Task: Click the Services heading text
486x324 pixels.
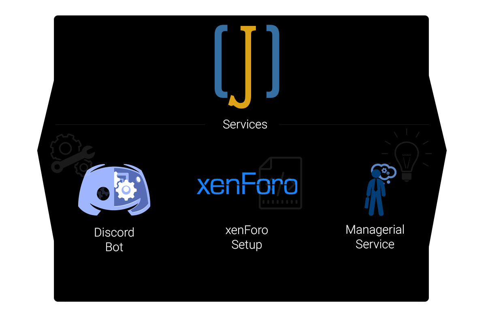Action: tap(245, 124)
